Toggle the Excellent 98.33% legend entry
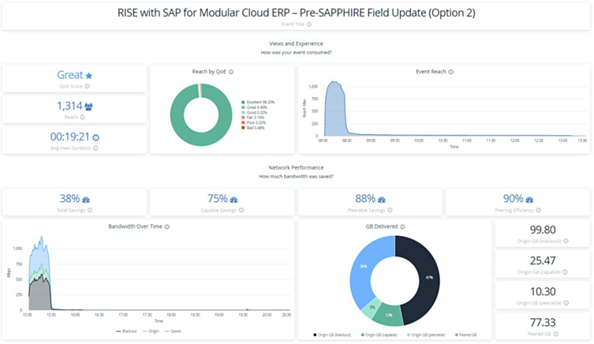Image resolution: width=594 pixels, height=344 pixels. [x=258, y=103]
